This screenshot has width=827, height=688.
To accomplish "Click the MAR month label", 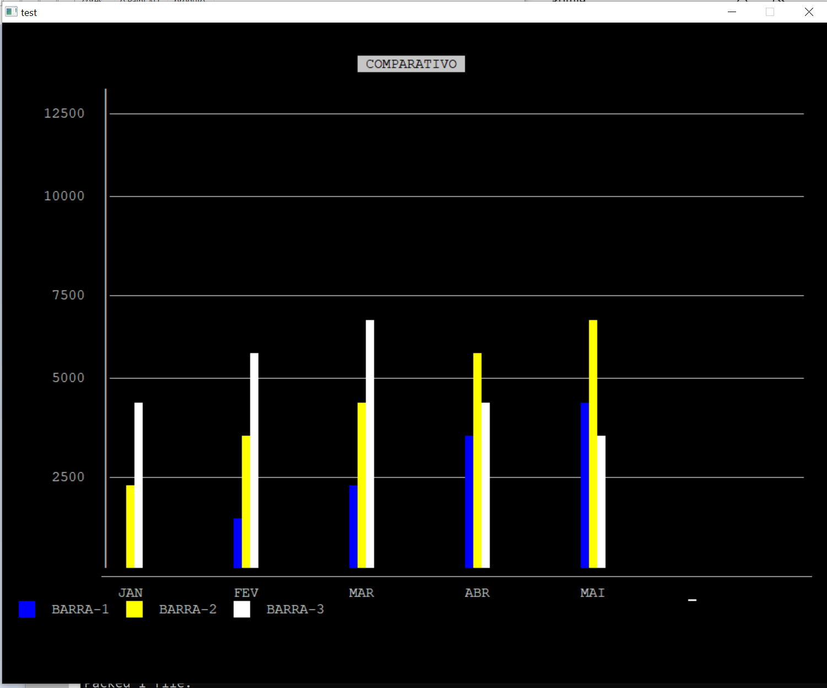I will [361, 593].
